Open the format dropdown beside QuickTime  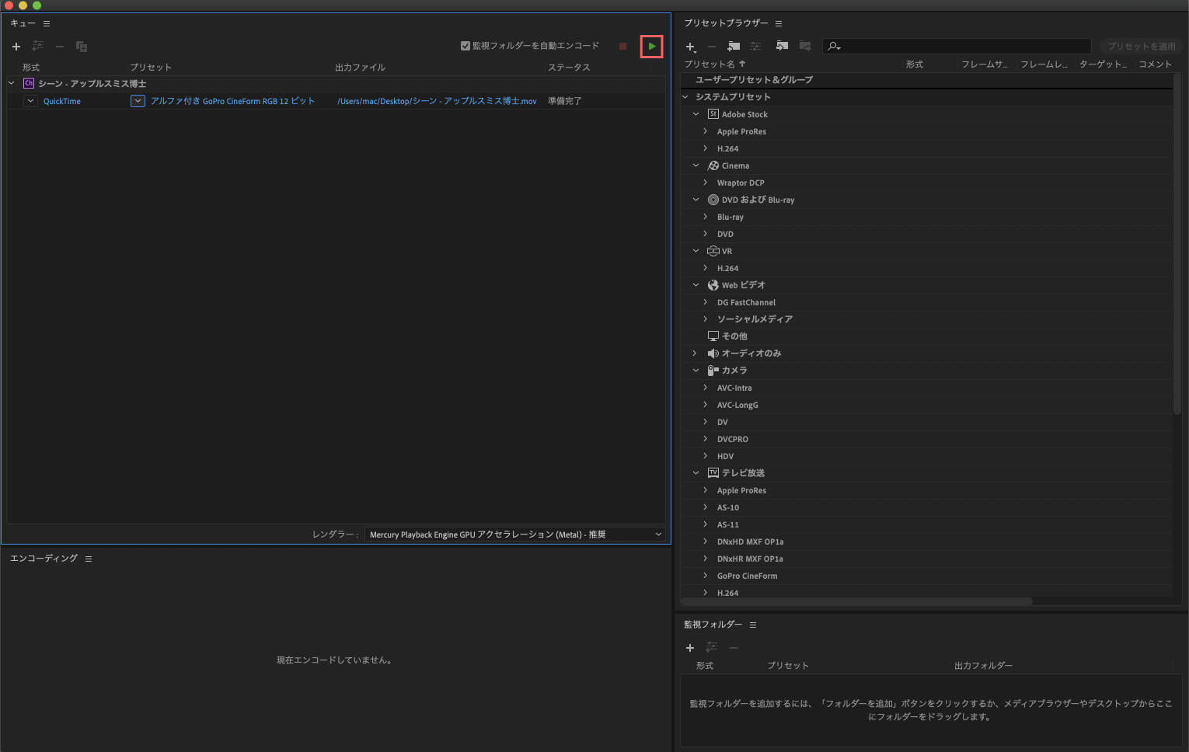[x=30, y=101]
